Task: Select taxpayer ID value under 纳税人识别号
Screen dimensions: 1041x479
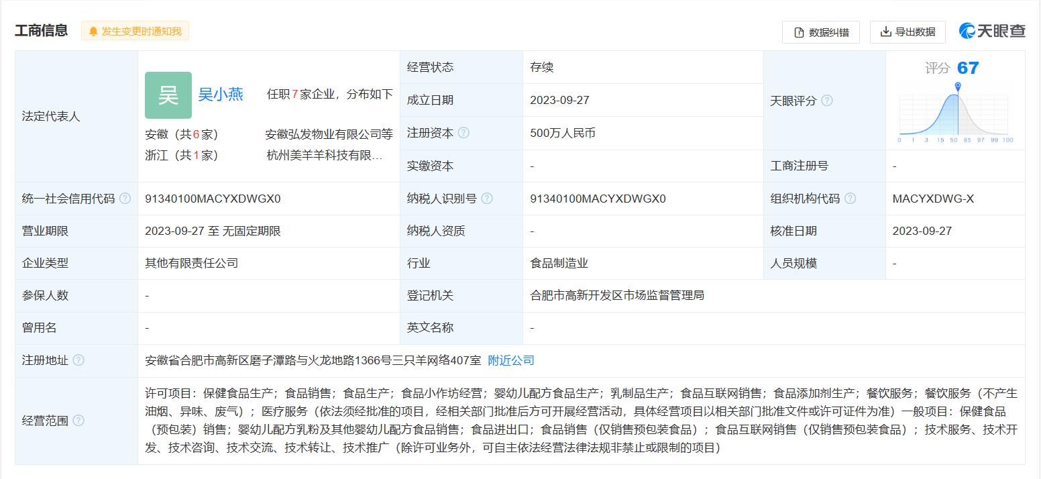Action: (598, 199)
